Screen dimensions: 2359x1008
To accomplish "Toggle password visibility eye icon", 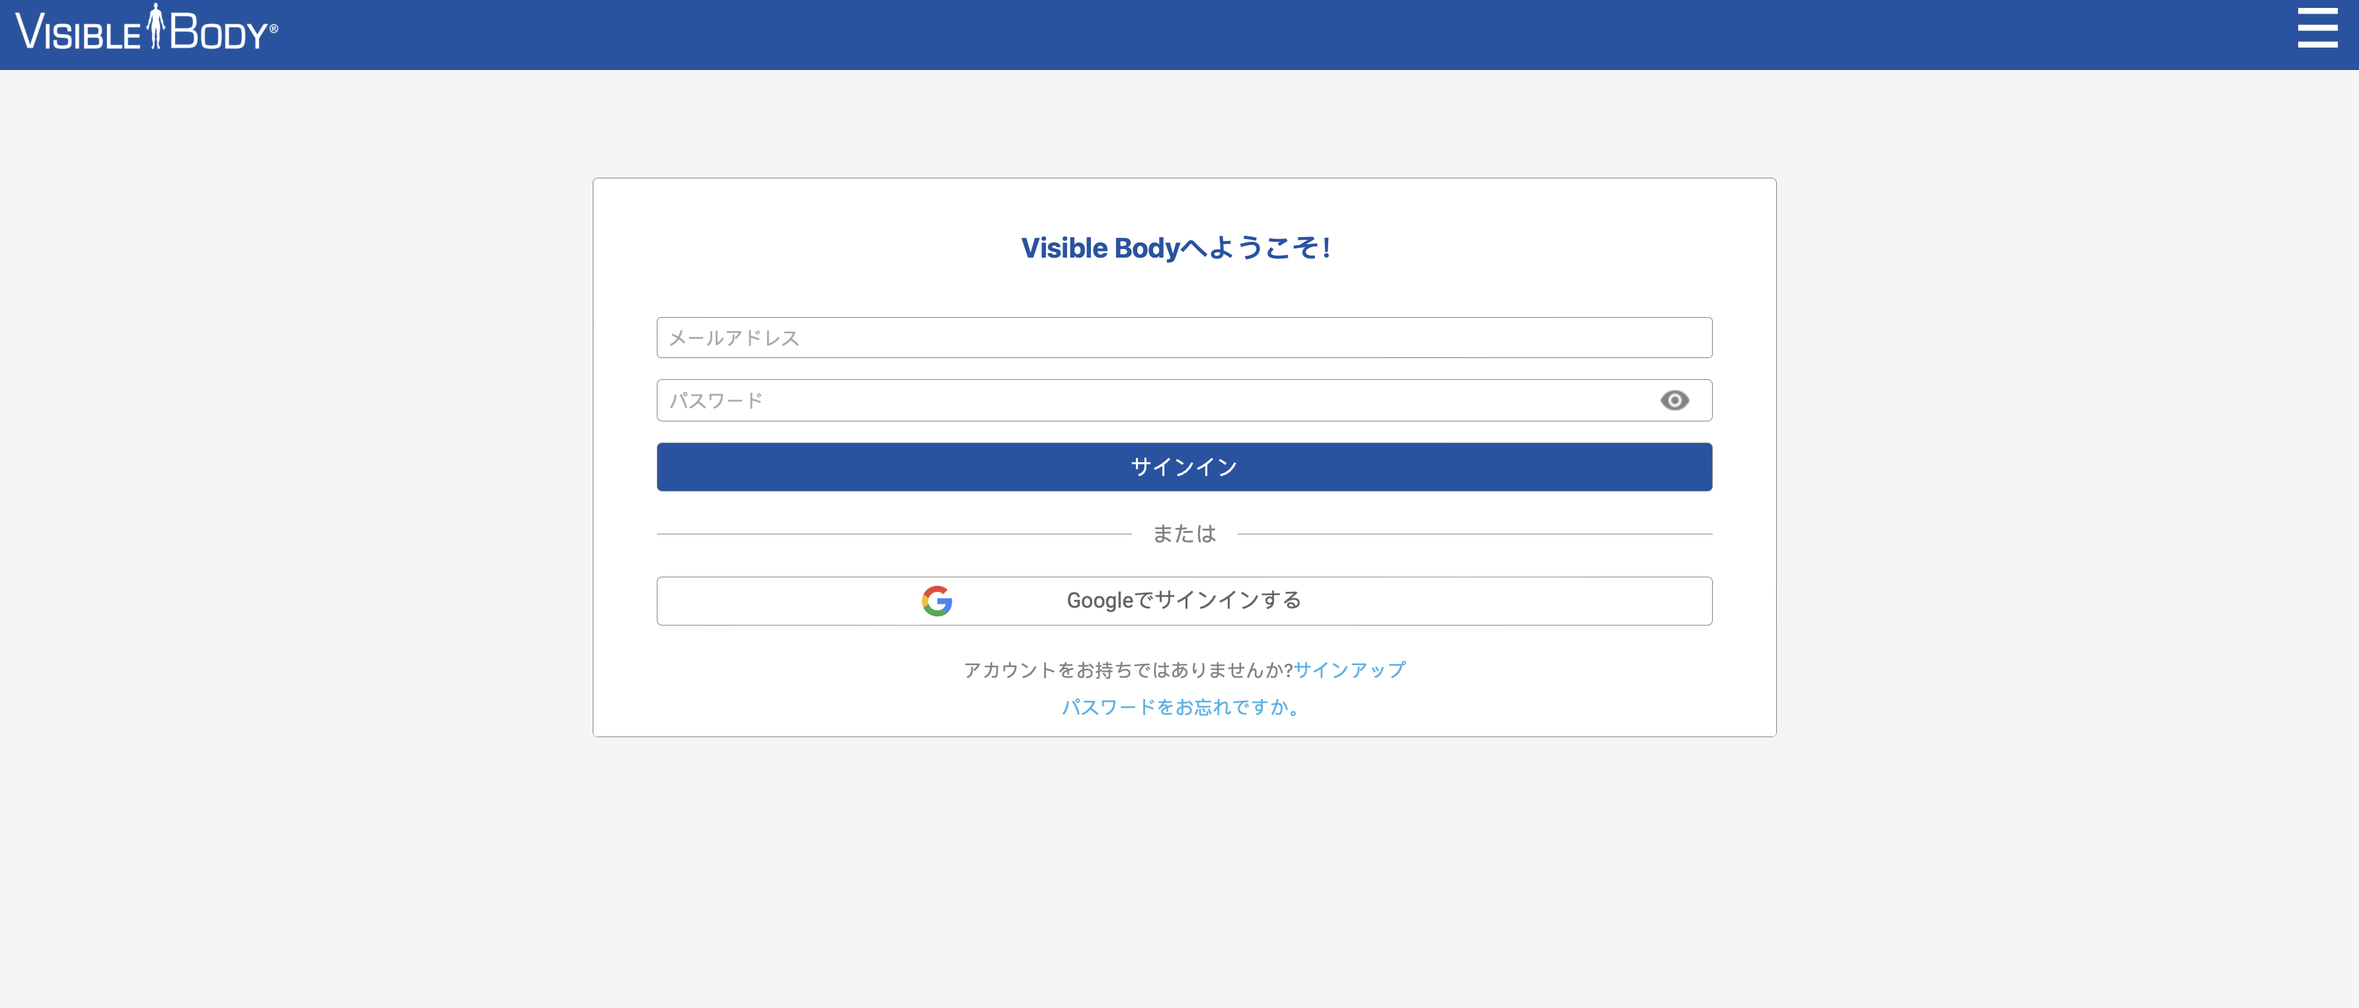I will pyautogui.click(x=1674, y=400).
